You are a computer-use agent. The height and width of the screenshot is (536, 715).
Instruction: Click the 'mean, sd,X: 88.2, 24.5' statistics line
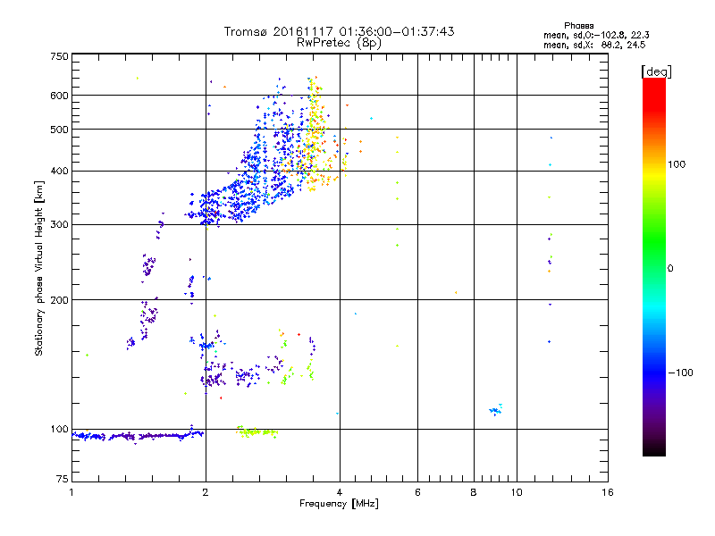point(594,45)
